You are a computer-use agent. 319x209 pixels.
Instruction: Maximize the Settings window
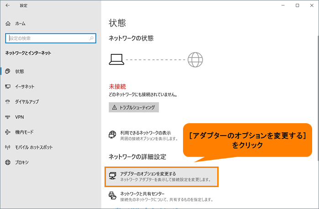(x=297, y=5)
